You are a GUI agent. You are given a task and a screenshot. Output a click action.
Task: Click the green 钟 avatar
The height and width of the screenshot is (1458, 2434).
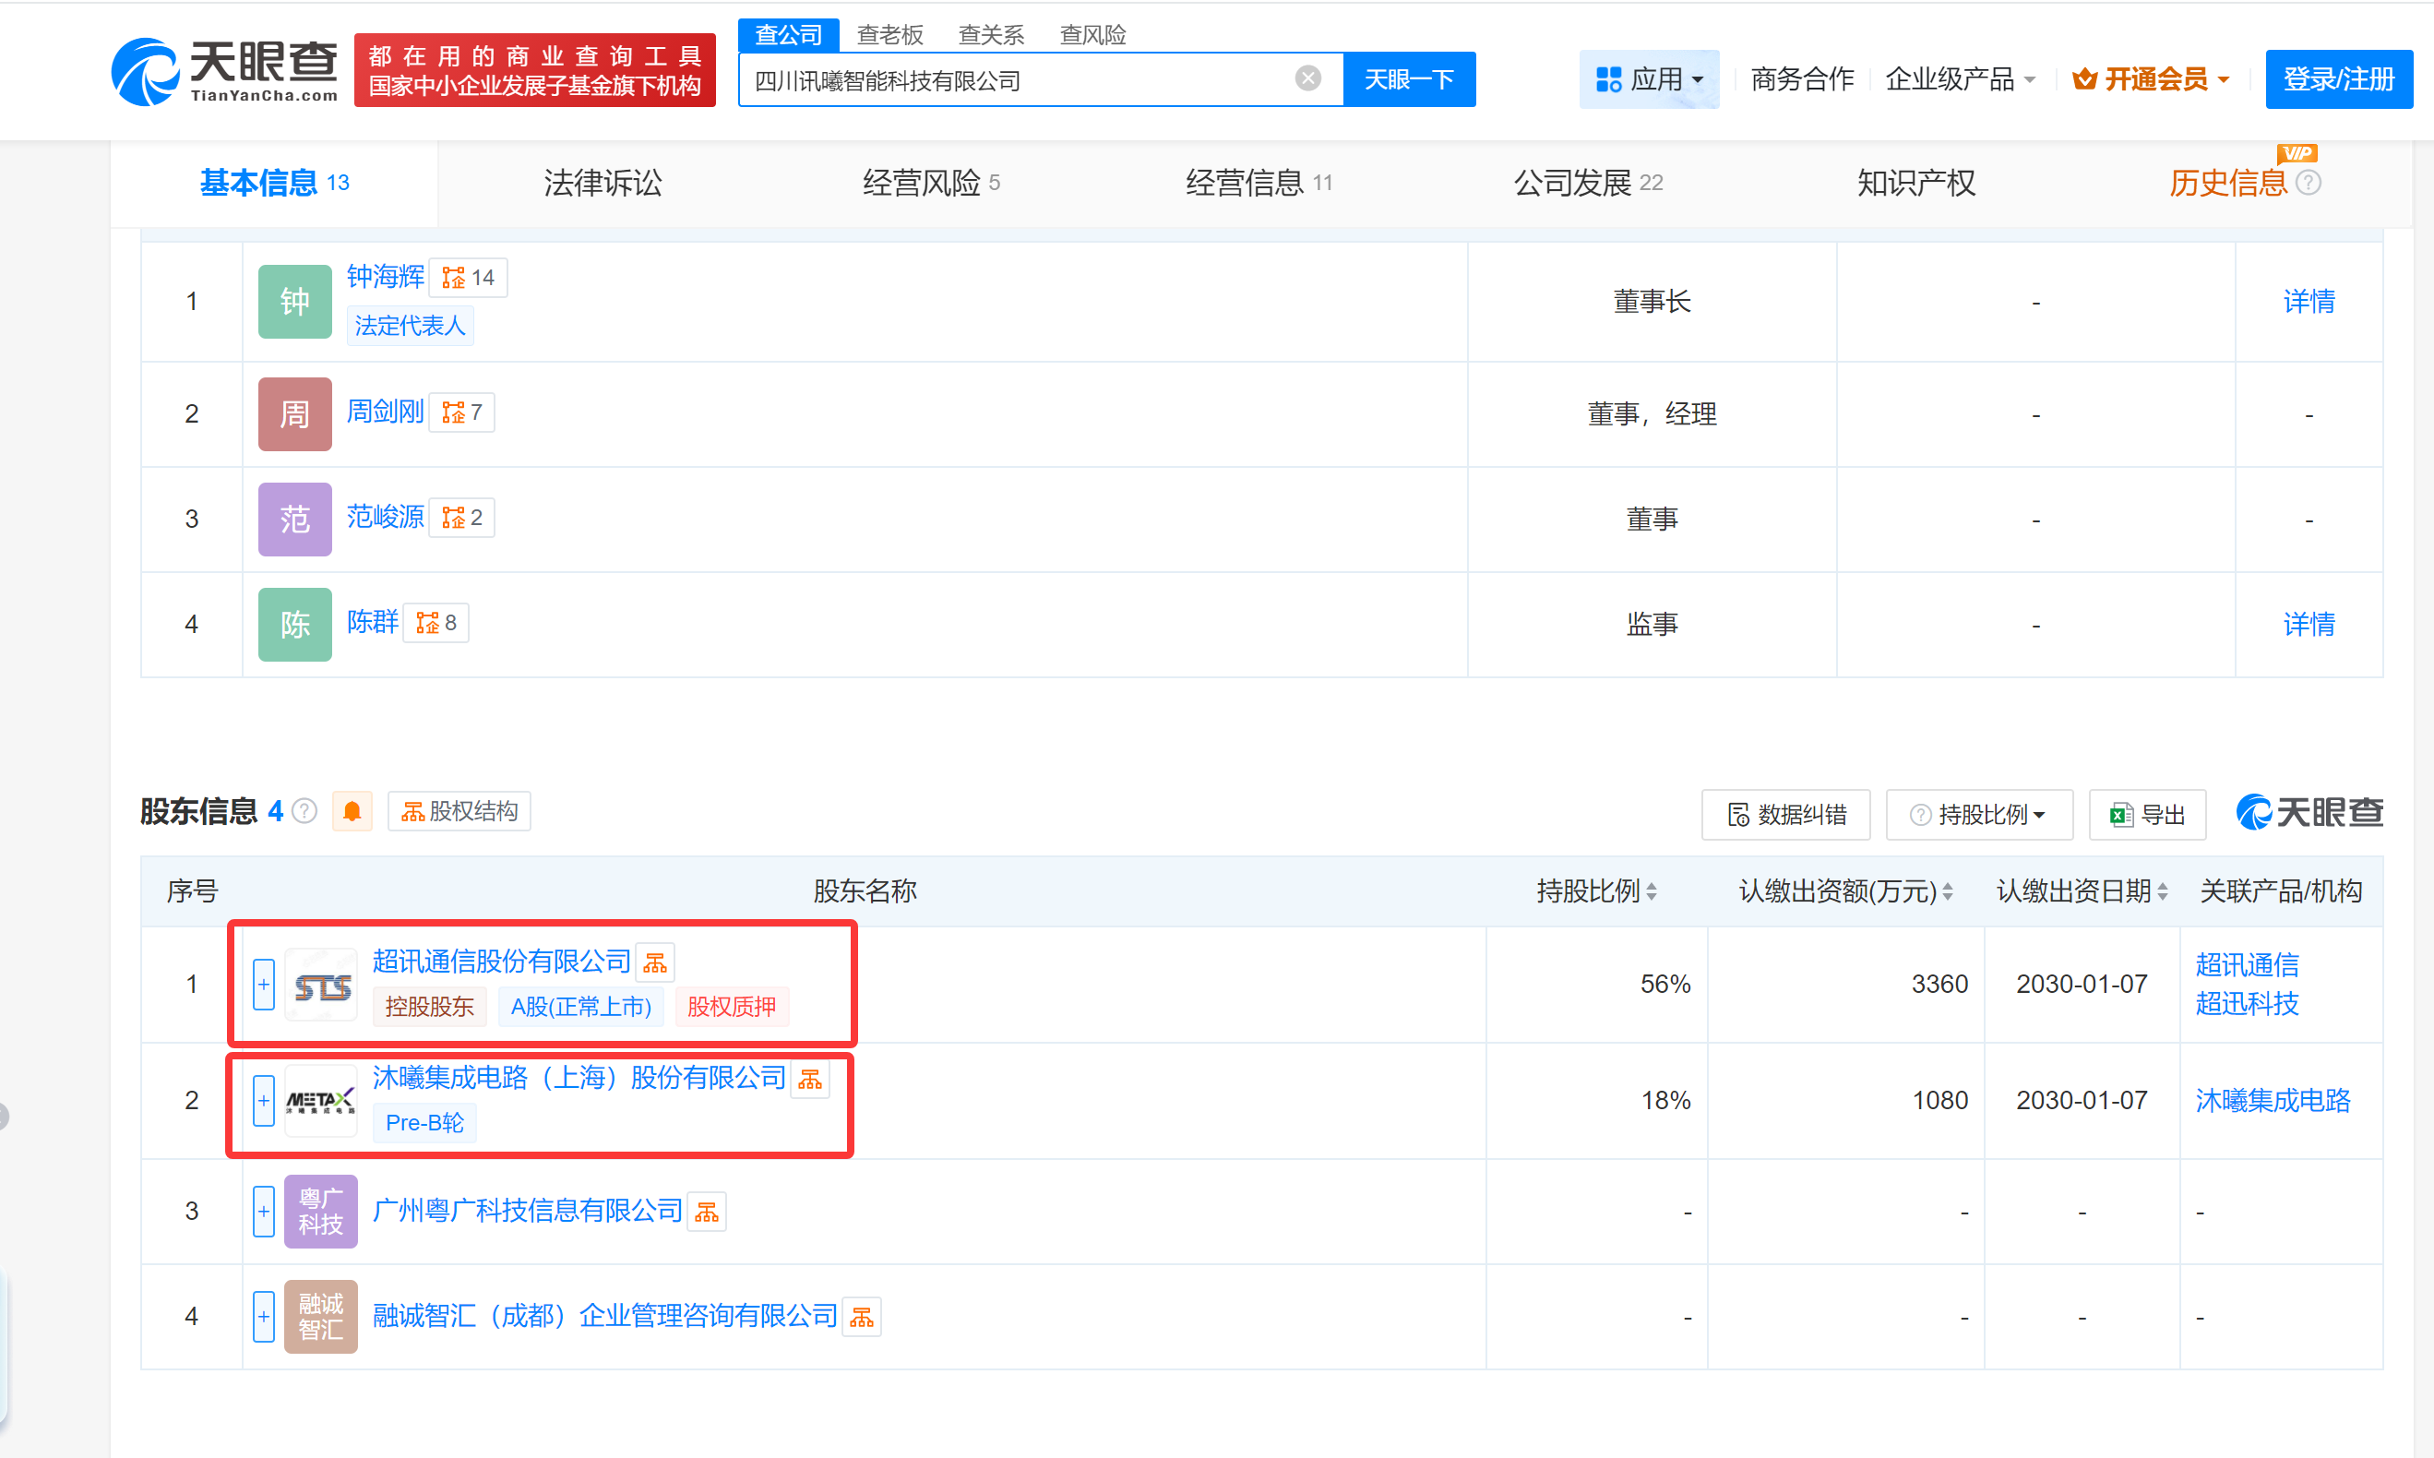pos(294,302)
